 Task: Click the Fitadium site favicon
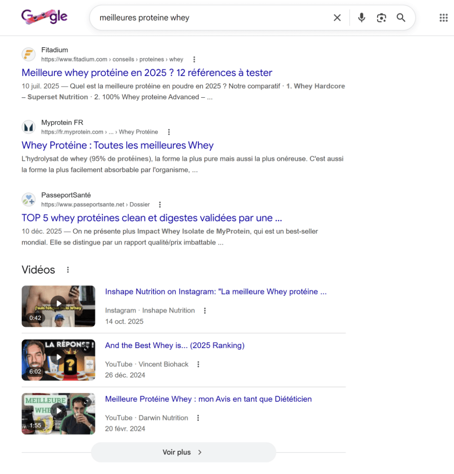click(28, 54)
